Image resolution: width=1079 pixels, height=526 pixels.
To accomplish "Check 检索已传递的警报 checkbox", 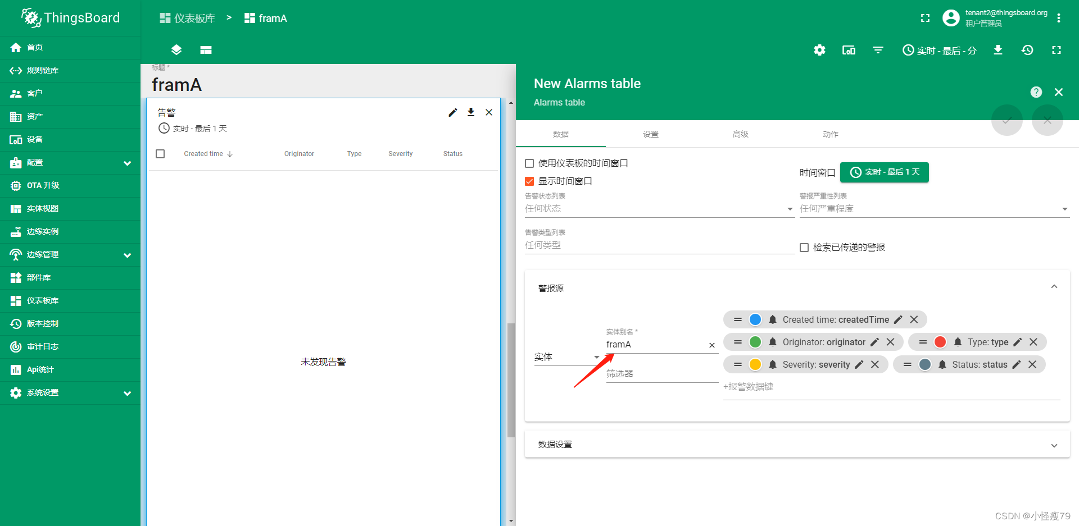I will (x=804, y=248).
